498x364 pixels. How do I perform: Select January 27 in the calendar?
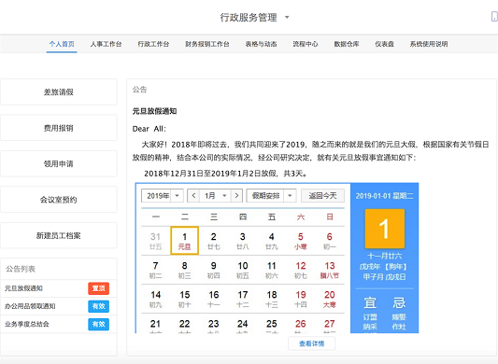pos(330,324)
